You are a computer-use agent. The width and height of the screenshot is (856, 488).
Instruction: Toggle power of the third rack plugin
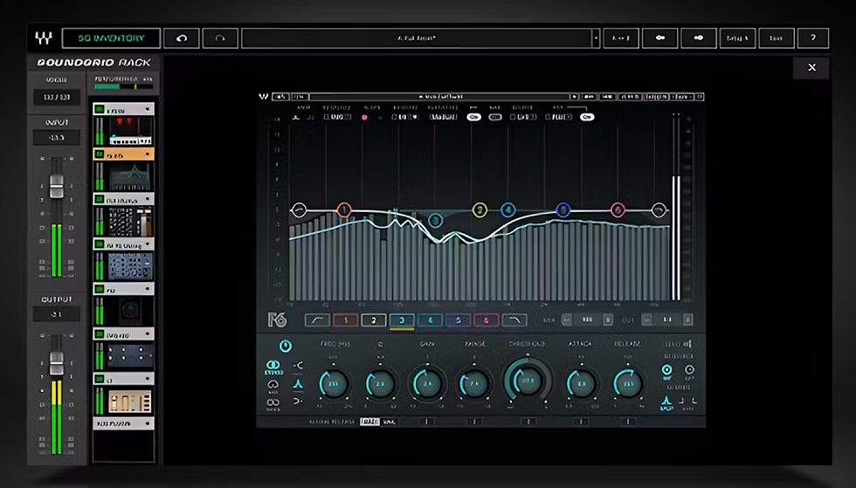pyautogui.click(x=100, y=199)
